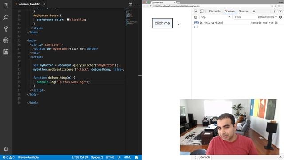
Task: Change LF end of line sequence
Action: click(x=119, y=157)
